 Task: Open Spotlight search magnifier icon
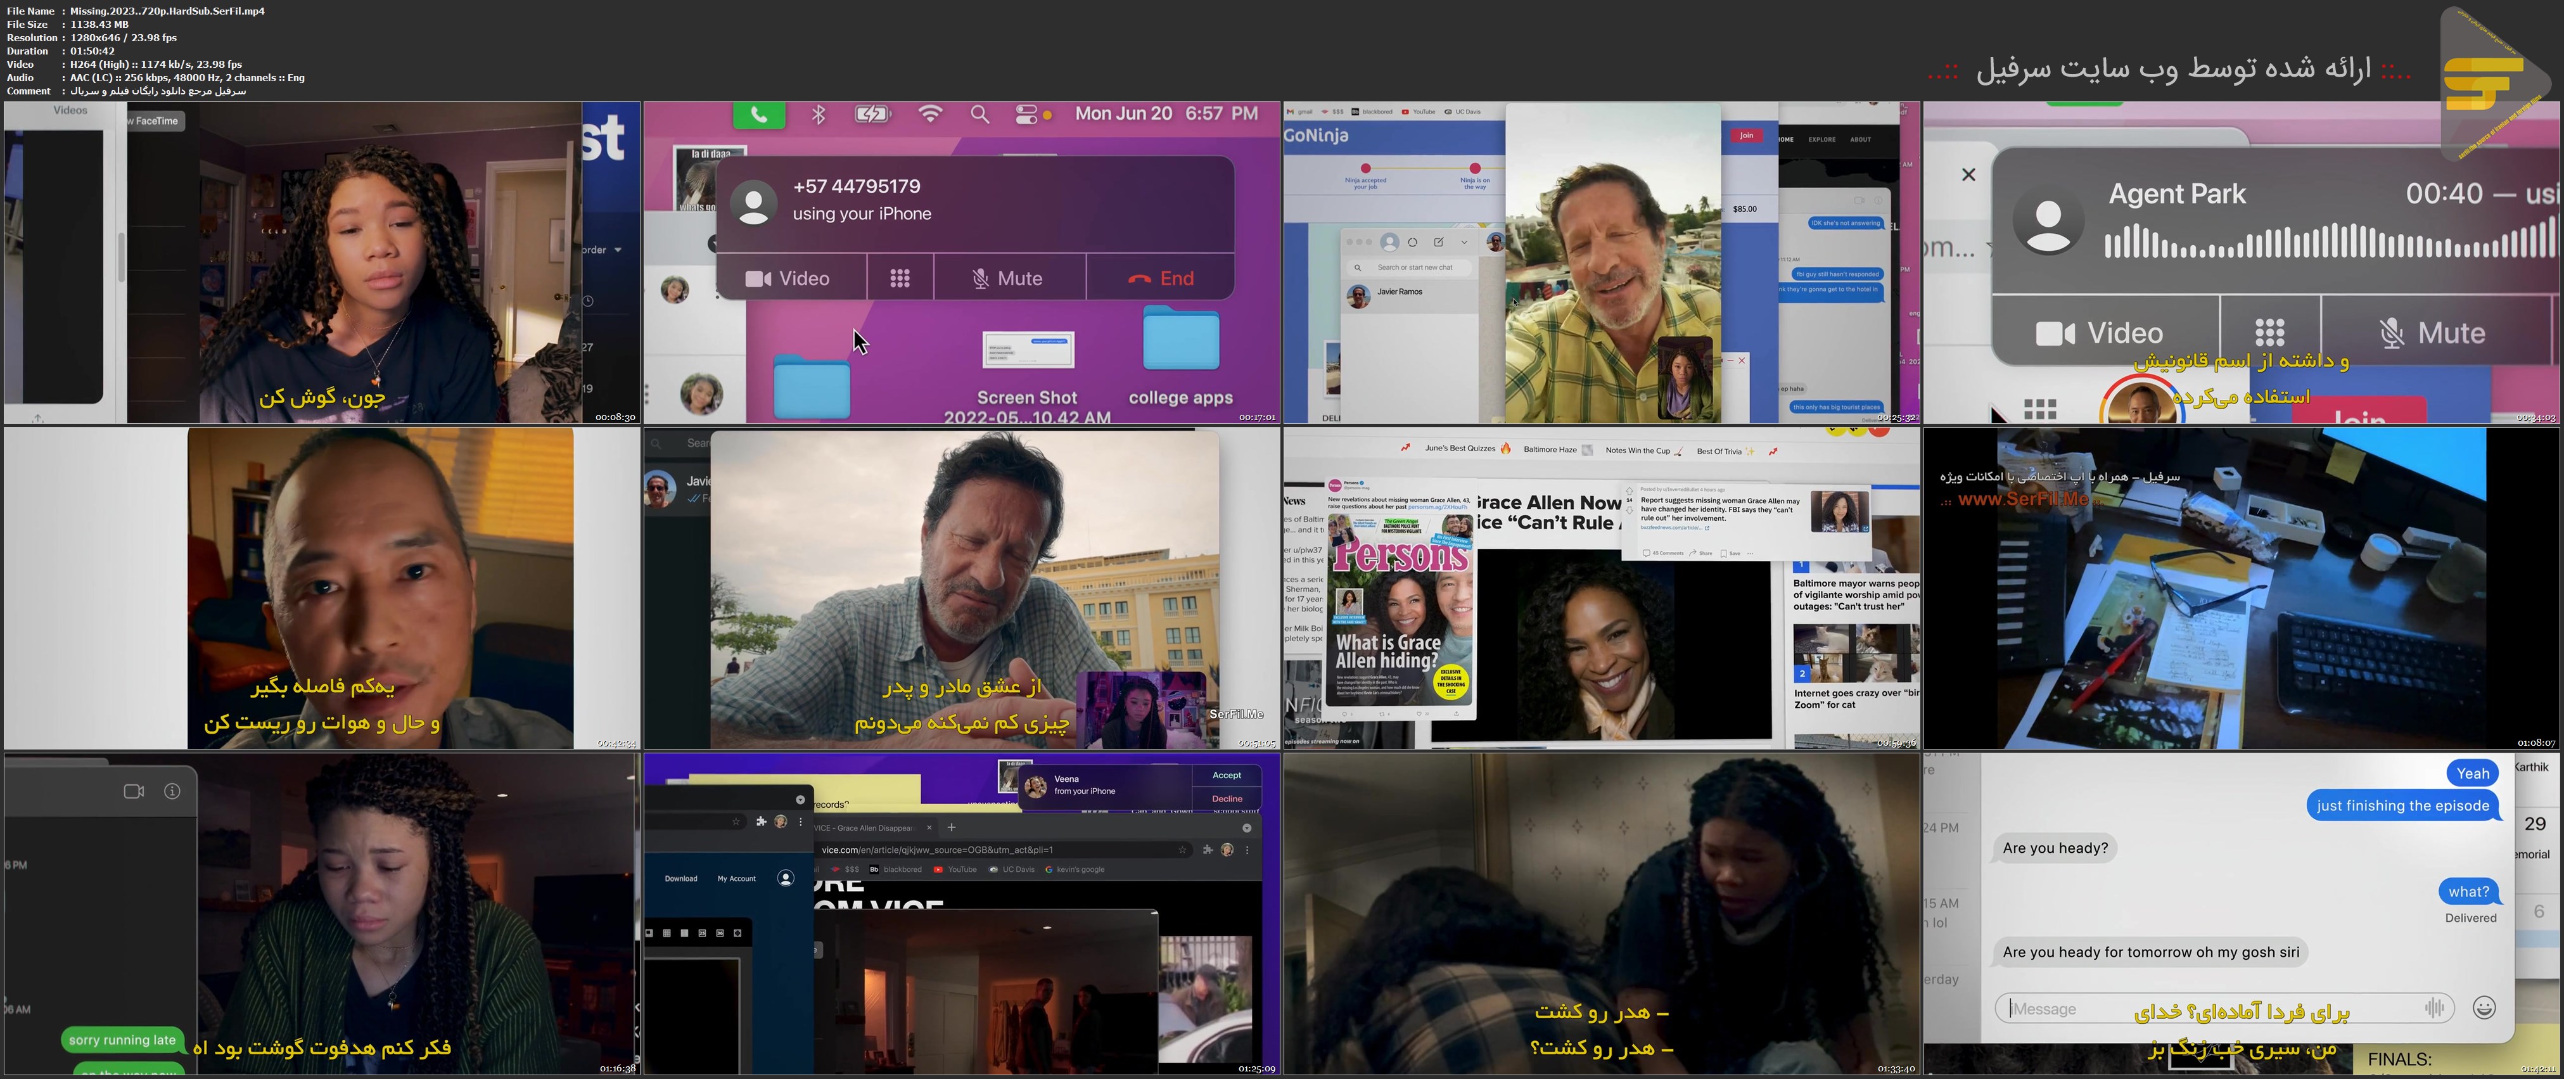click(979, 115)
